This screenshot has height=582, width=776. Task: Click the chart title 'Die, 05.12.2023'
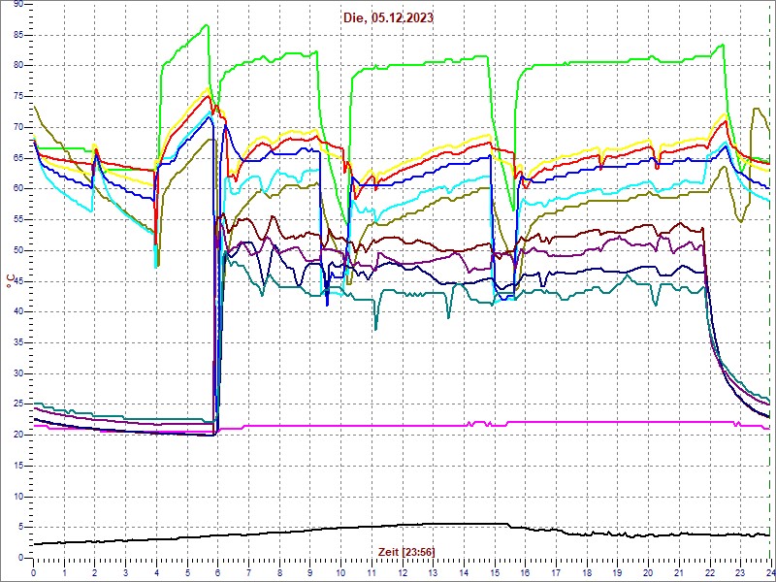coord(389,17)
